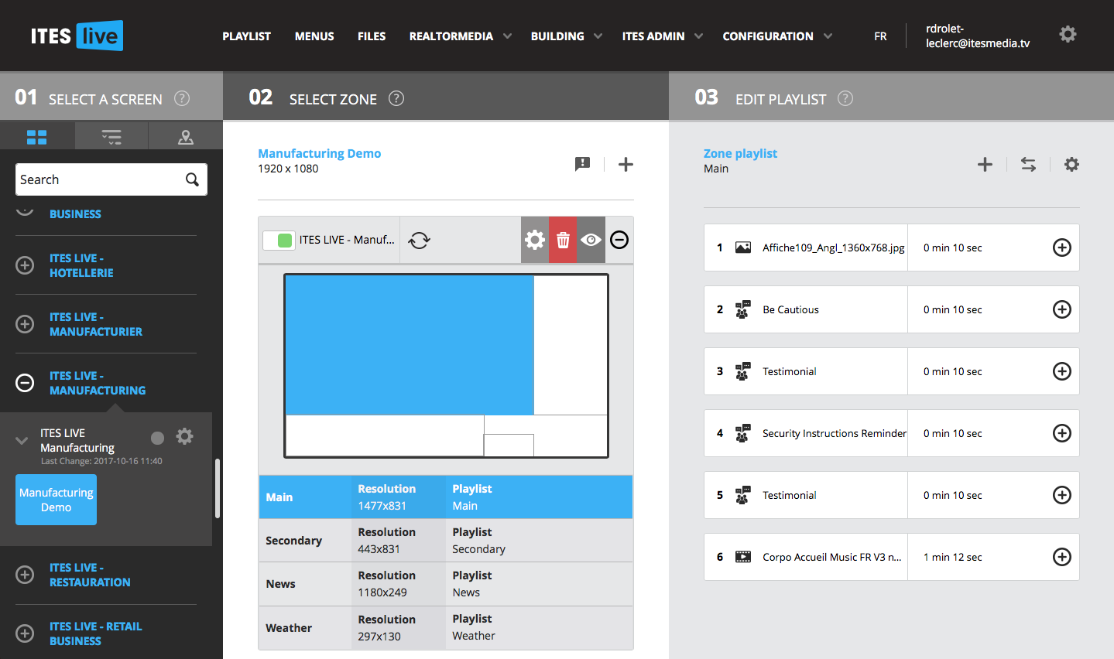Screen dimensions: 1114x659
Task: Click the Manufacturing Demo title link
Action: 319,153
